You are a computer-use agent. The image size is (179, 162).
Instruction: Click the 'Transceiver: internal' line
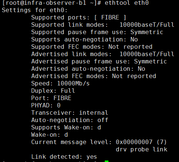(x=69, y=113)
